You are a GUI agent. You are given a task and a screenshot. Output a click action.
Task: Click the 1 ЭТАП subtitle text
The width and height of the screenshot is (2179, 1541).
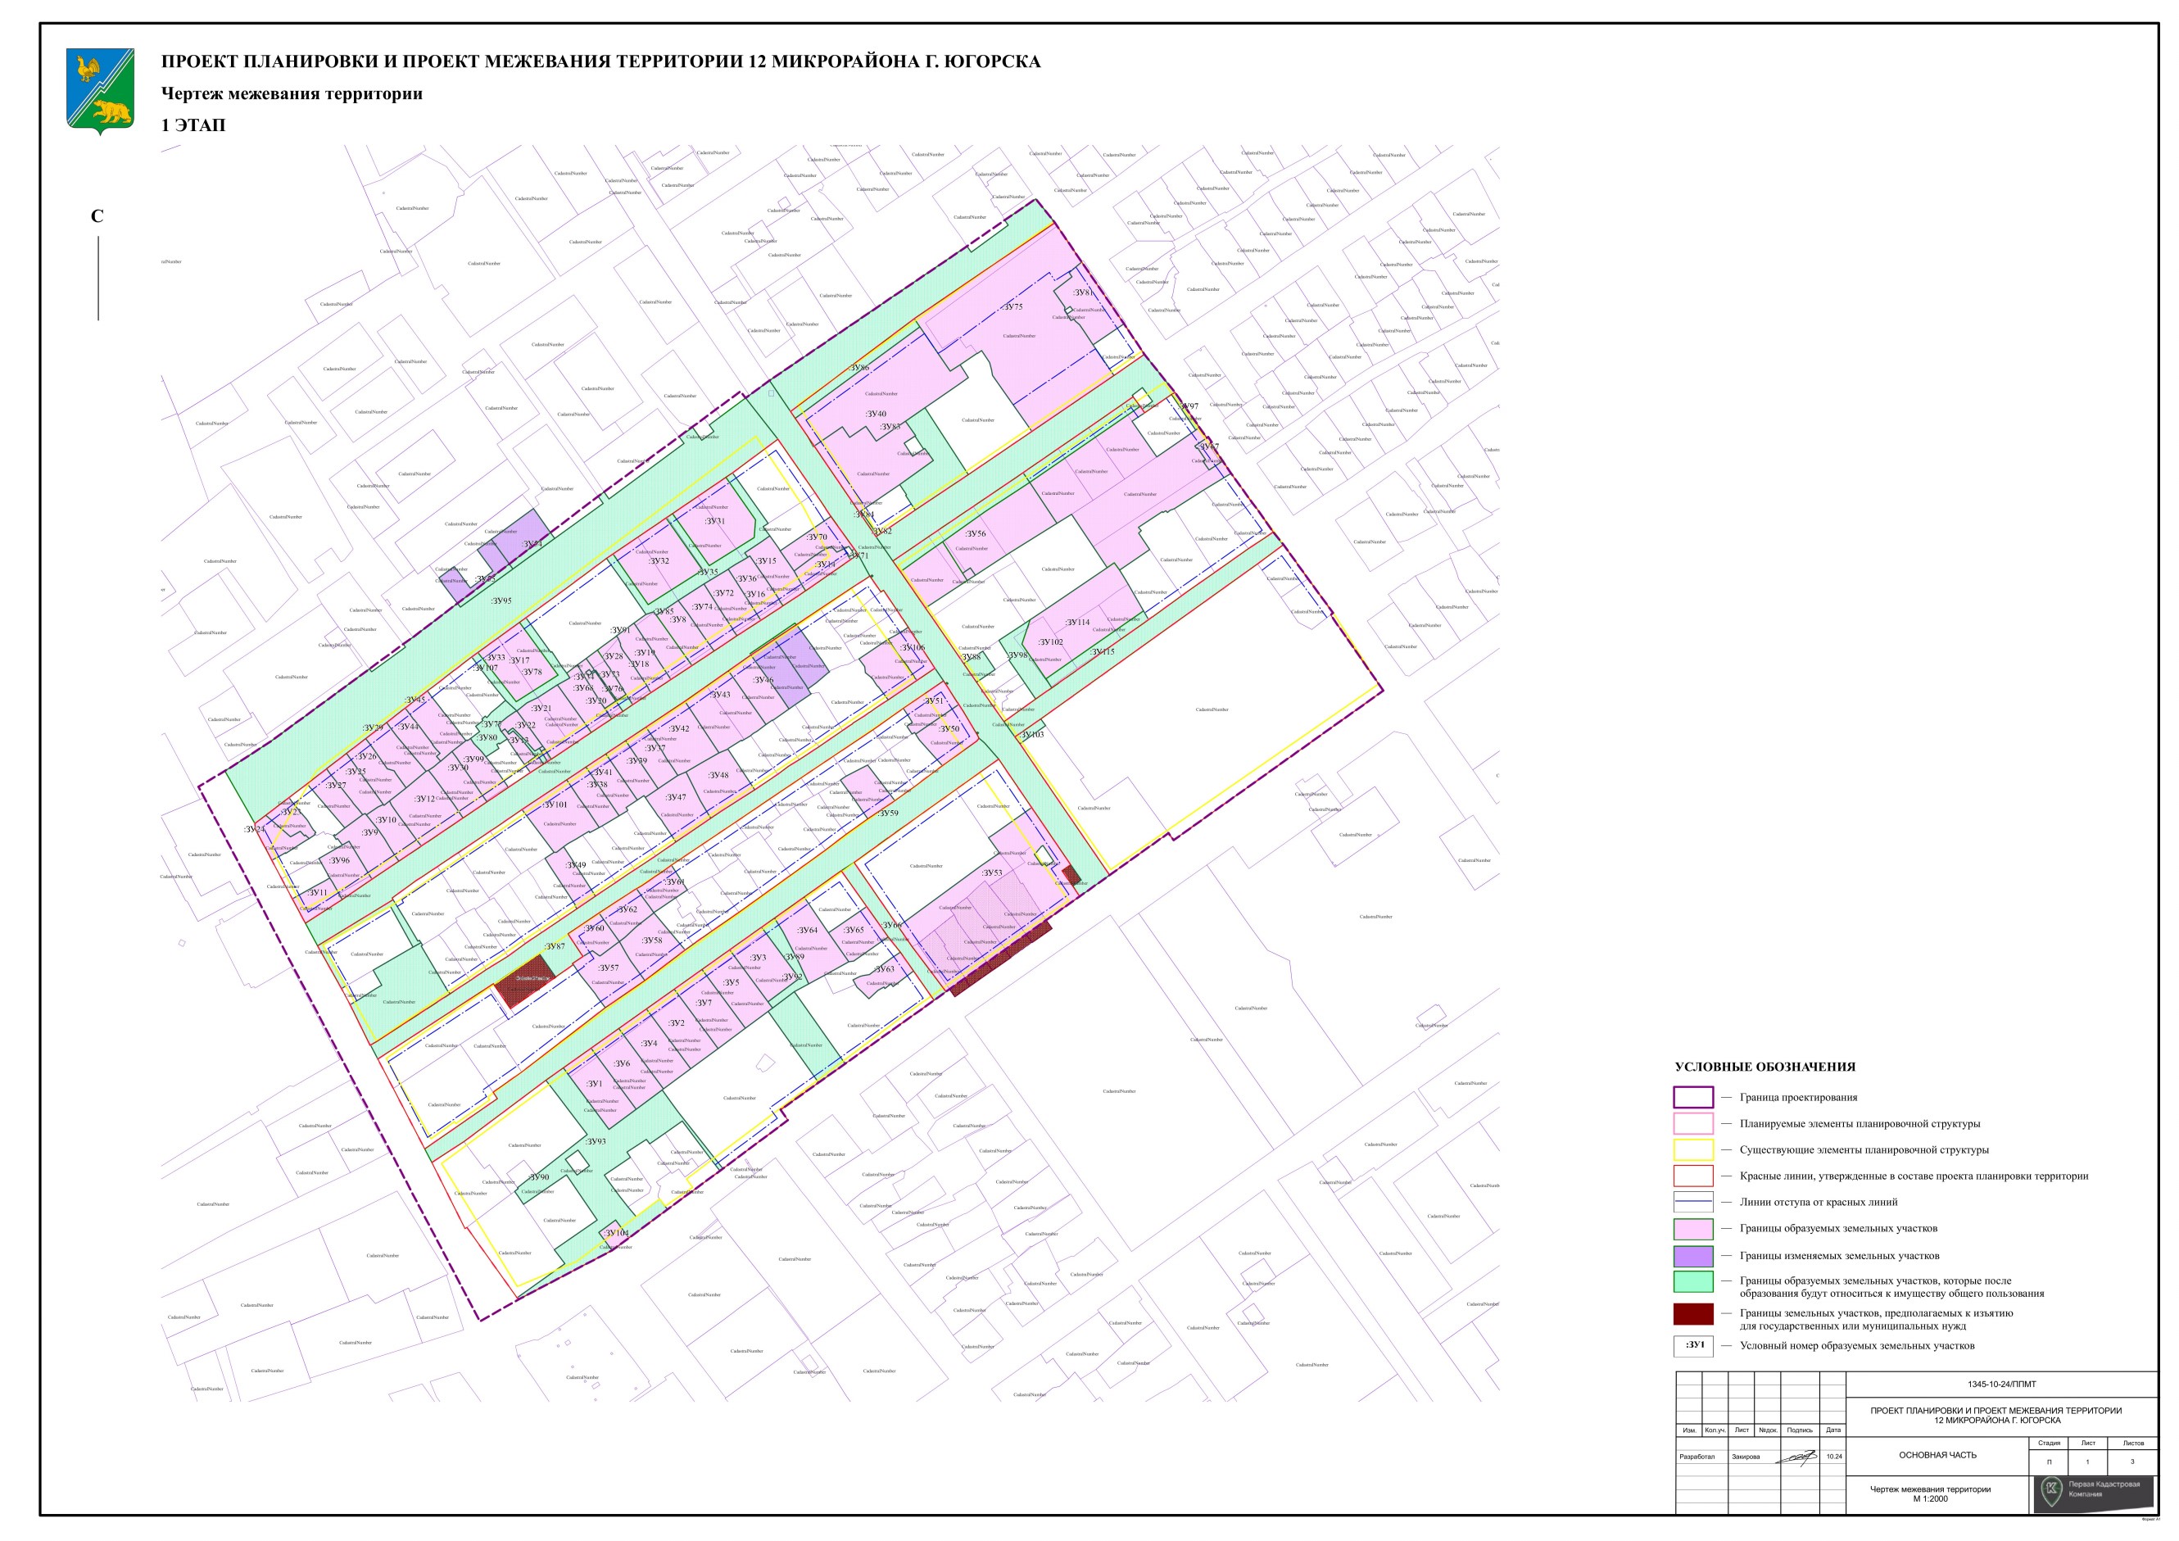(x=193, y=125)
